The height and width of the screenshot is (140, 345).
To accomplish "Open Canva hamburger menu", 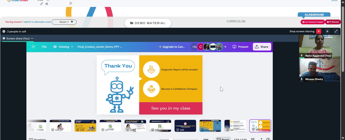I will (x=33, y=47).
